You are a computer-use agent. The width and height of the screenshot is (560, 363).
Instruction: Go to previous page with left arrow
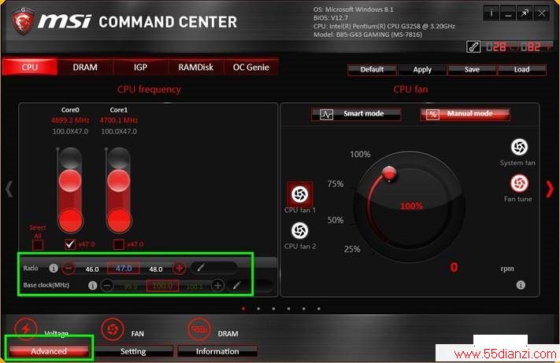pyautogui.click(x=9, y=189)
